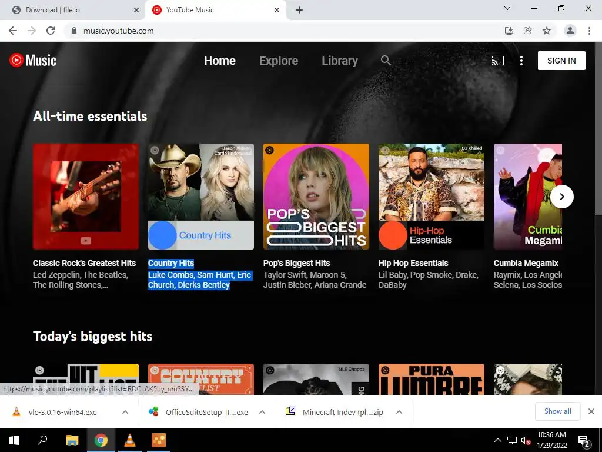Click the Pop's Biggest Hits title link

click(x=297, y=263)
